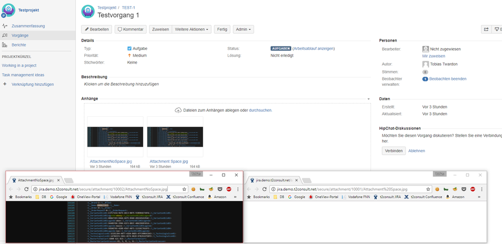502x244 pixels.
Task: Open Vorgänge in the sidebar
Action: 20,35
